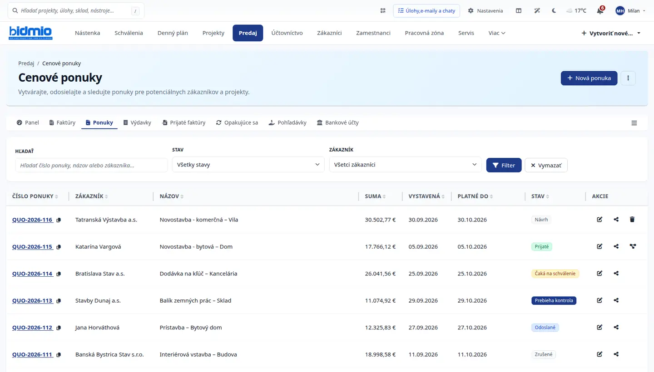Expand the Viac navigation menu
Image resolution: width=654 pixels, height=372 pixels.
click(x=497, y=33)
